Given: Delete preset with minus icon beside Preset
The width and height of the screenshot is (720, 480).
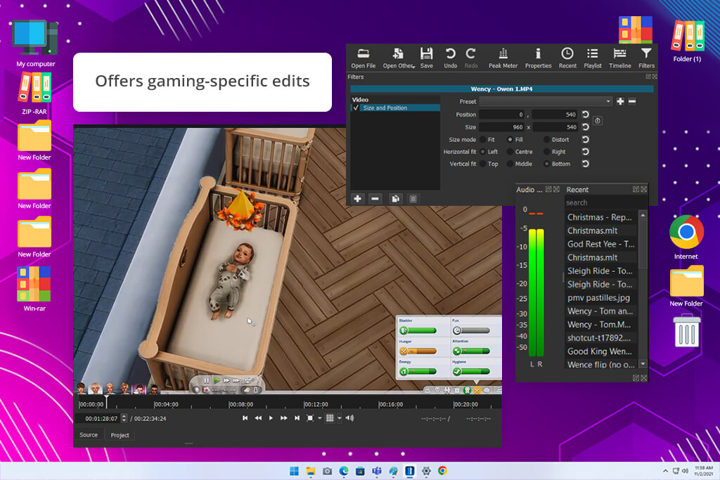Looking at the screenshot, I should [x=632, y=101].
